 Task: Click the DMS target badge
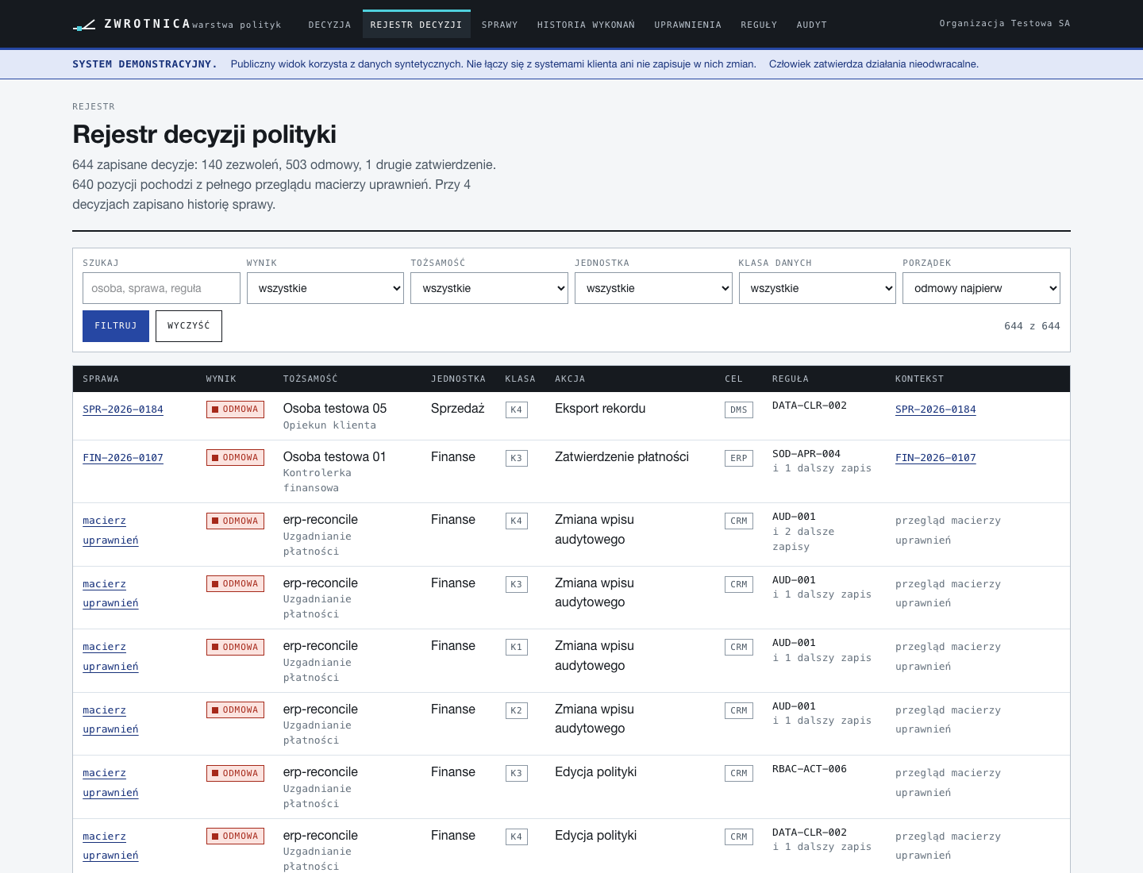[x=739, y=410]
